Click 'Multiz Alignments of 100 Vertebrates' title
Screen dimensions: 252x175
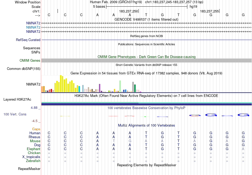pyautogui.click(x=146, y=125)
